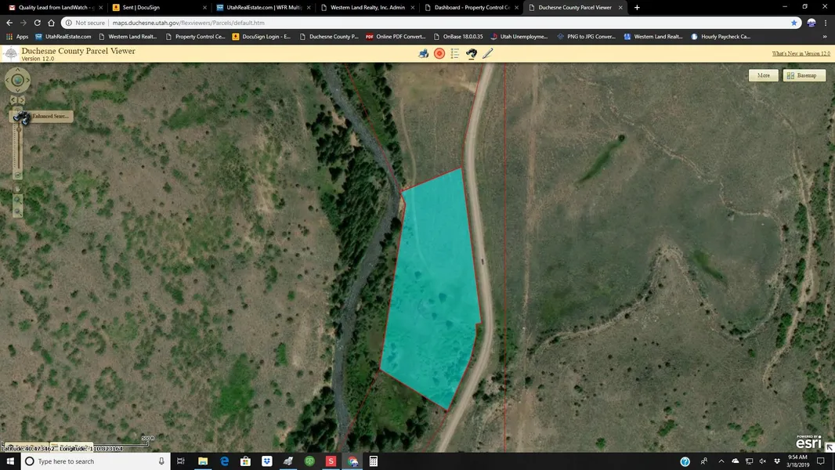Select the pencil draw tool
Screen dimensions: 835x470
[x=488, y=53]
